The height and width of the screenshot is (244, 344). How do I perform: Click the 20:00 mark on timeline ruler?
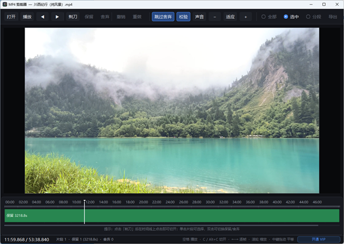tap(143, 202)
